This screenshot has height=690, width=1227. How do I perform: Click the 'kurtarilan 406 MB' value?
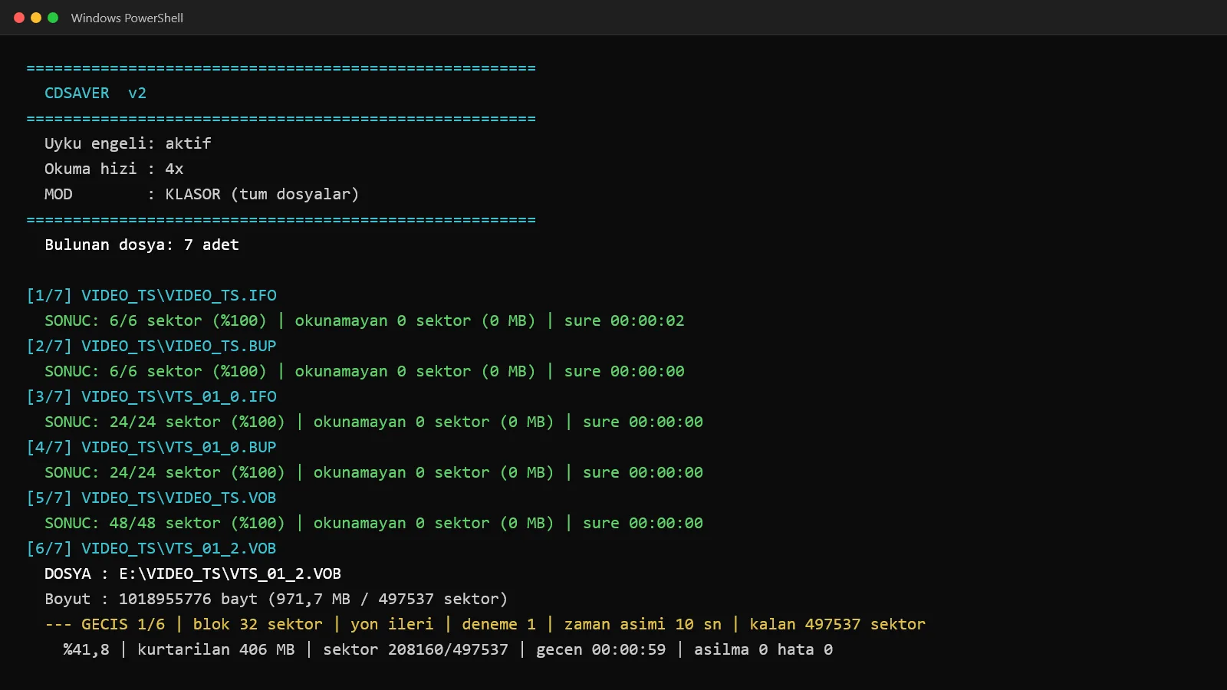pyautogui.click(x=215, y=649)
